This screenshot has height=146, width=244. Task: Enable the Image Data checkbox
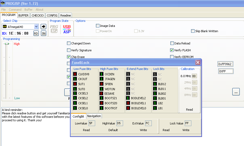98,26
